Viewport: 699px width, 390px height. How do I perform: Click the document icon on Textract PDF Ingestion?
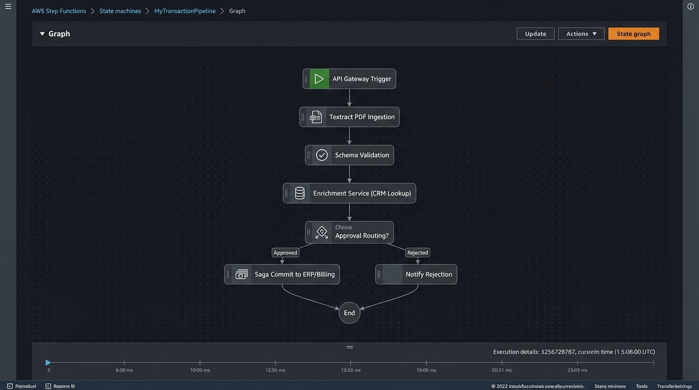pos(316,117)
